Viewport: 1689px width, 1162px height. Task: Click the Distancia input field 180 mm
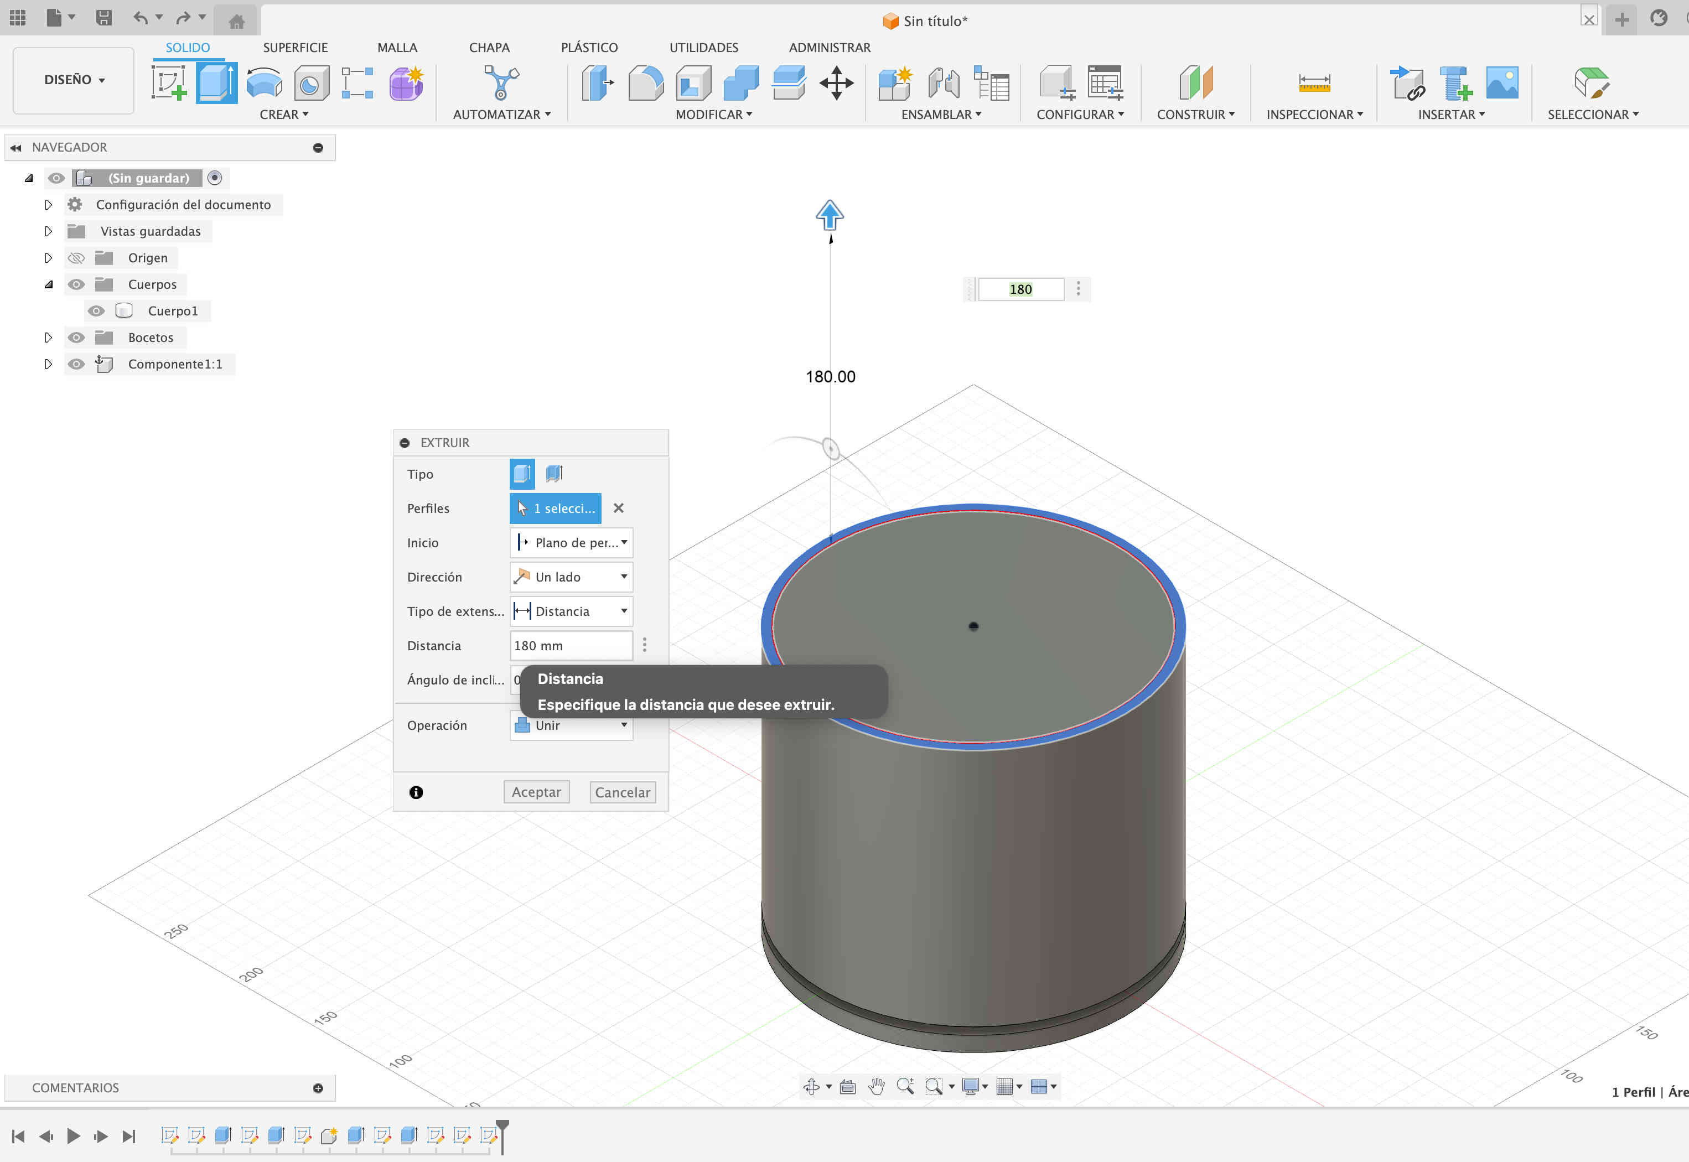(x=572, y=646)
